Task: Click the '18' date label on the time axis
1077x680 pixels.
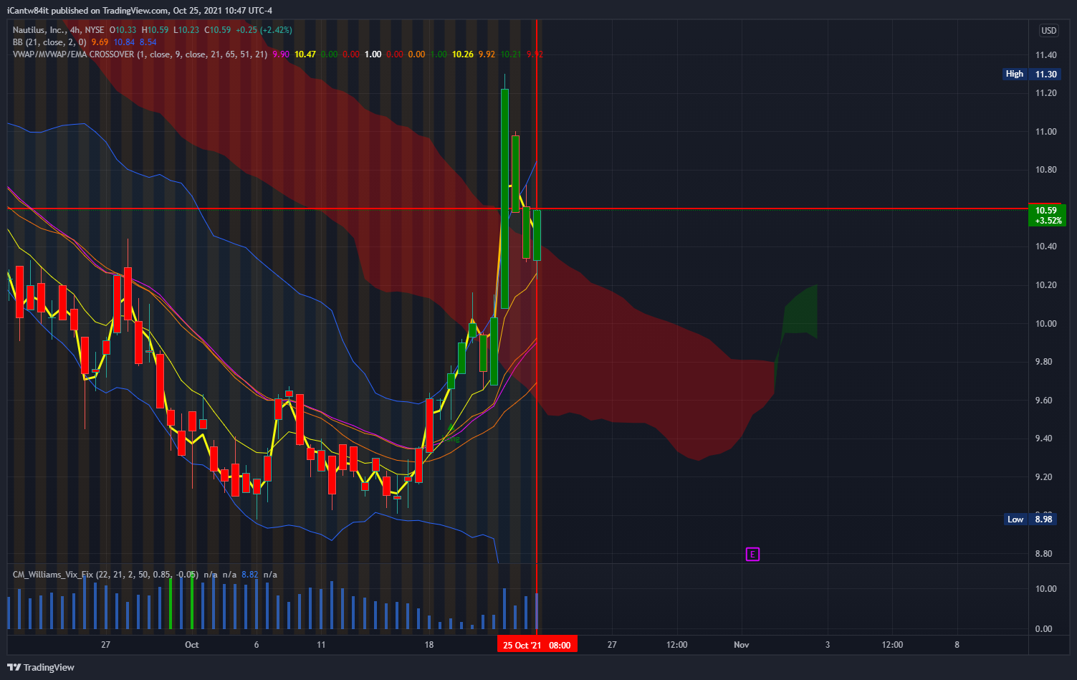Action: pos(429,645)
